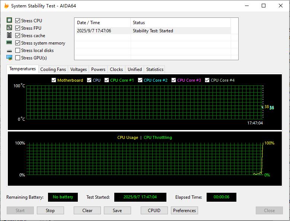Click the CPU Throttling graph label

pyautogui.click(x=158, y=137)
